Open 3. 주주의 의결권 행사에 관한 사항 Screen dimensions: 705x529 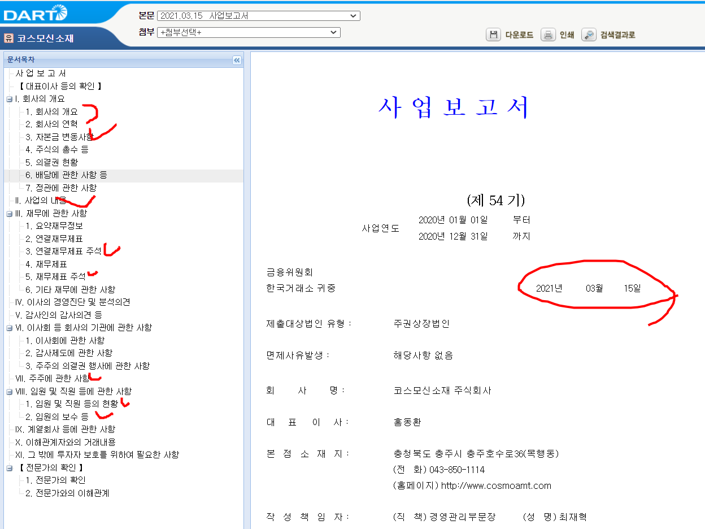pos(88,366)
